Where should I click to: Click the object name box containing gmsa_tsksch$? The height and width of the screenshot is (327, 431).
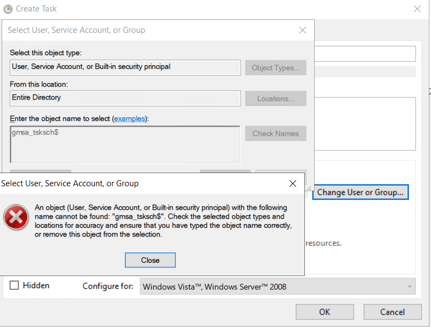point(125,144)
